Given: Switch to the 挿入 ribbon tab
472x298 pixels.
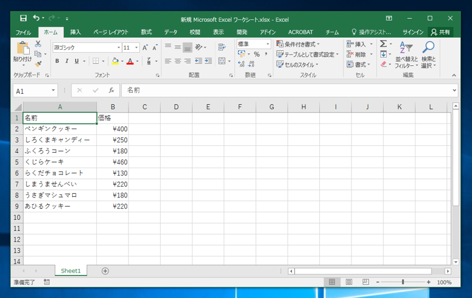Looking at the screenshot, I should [x=75, y=32].
